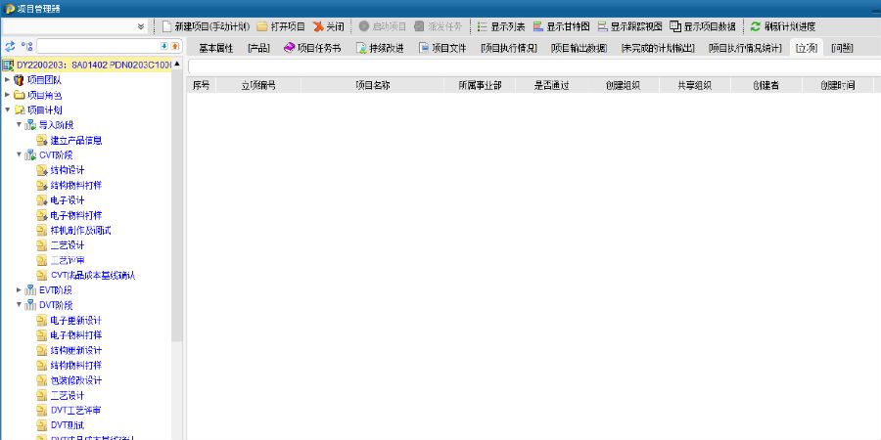Expand the EVT阶段 node
This screenshot has height=440, width=881.
(x=19, y=290)
